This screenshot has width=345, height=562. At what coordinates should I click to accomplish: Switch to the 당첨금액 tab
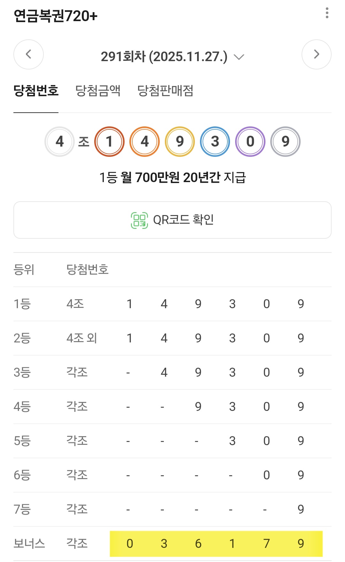98,91
